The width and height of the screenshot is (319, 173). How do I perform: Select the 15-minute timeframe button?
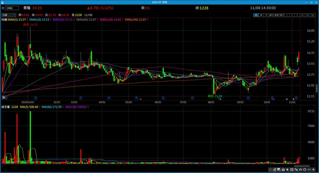pos(302,15)
